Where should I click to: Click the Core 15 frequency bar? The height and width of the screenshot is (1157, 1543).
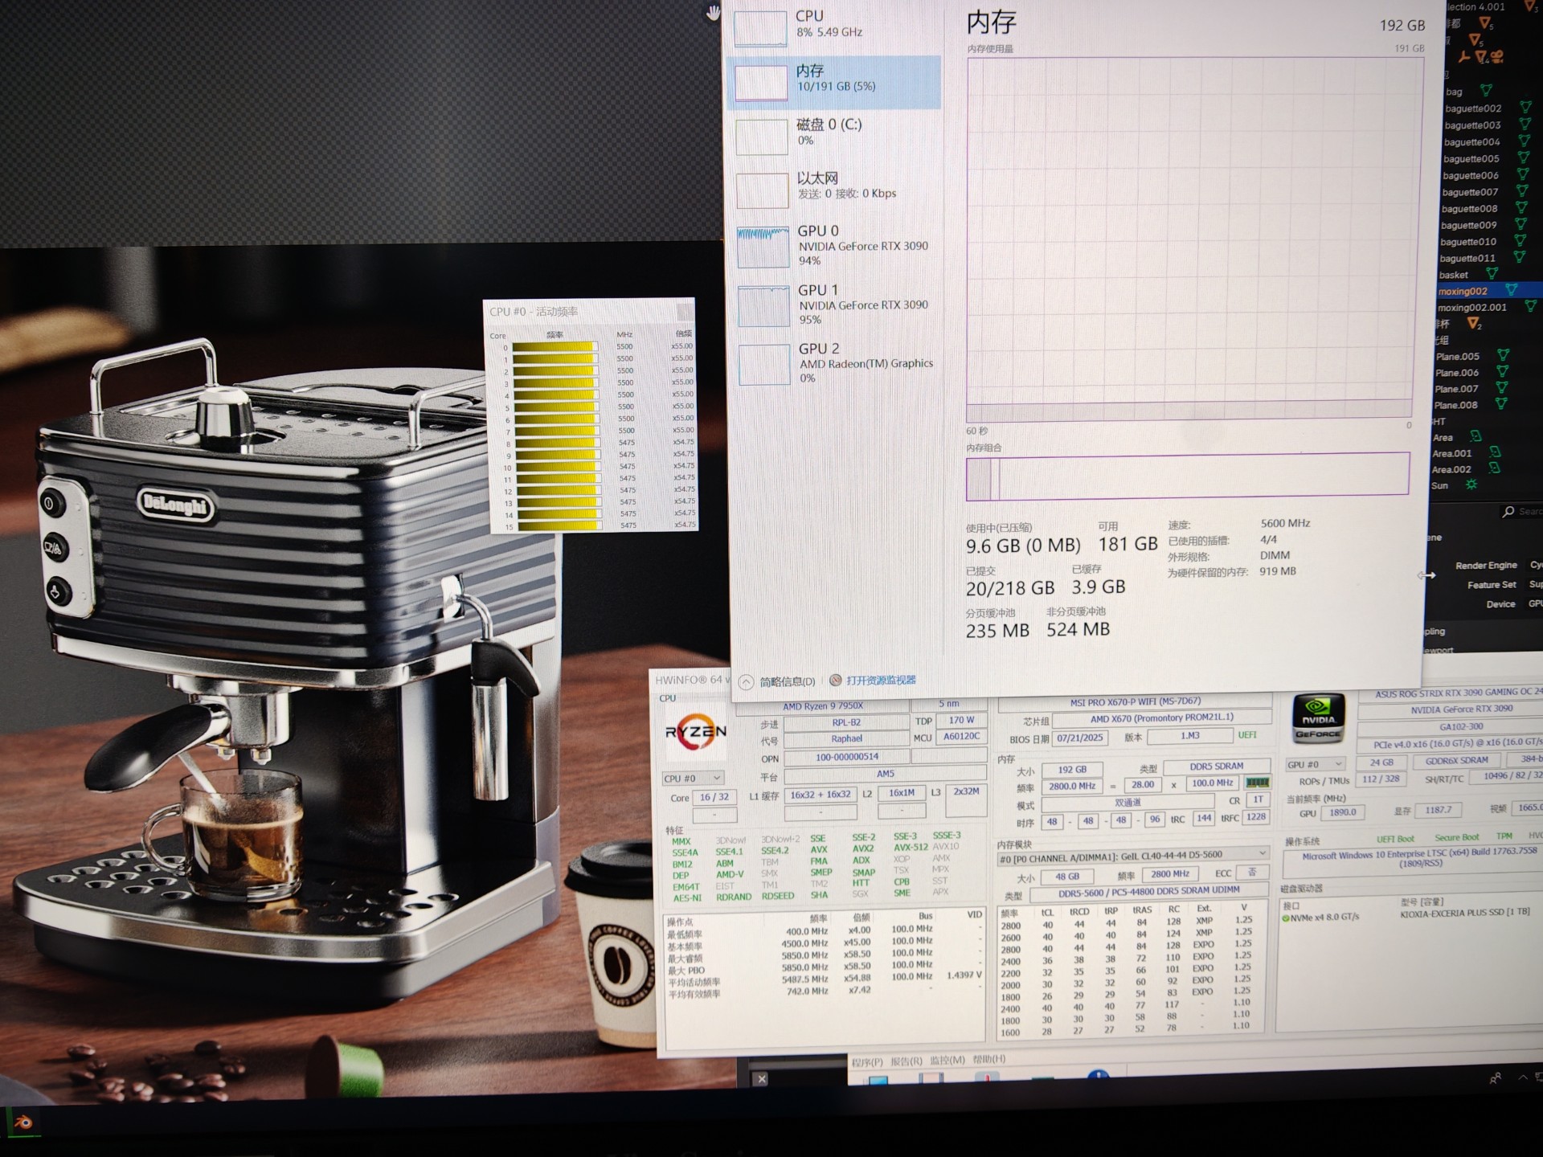[560, 526]
